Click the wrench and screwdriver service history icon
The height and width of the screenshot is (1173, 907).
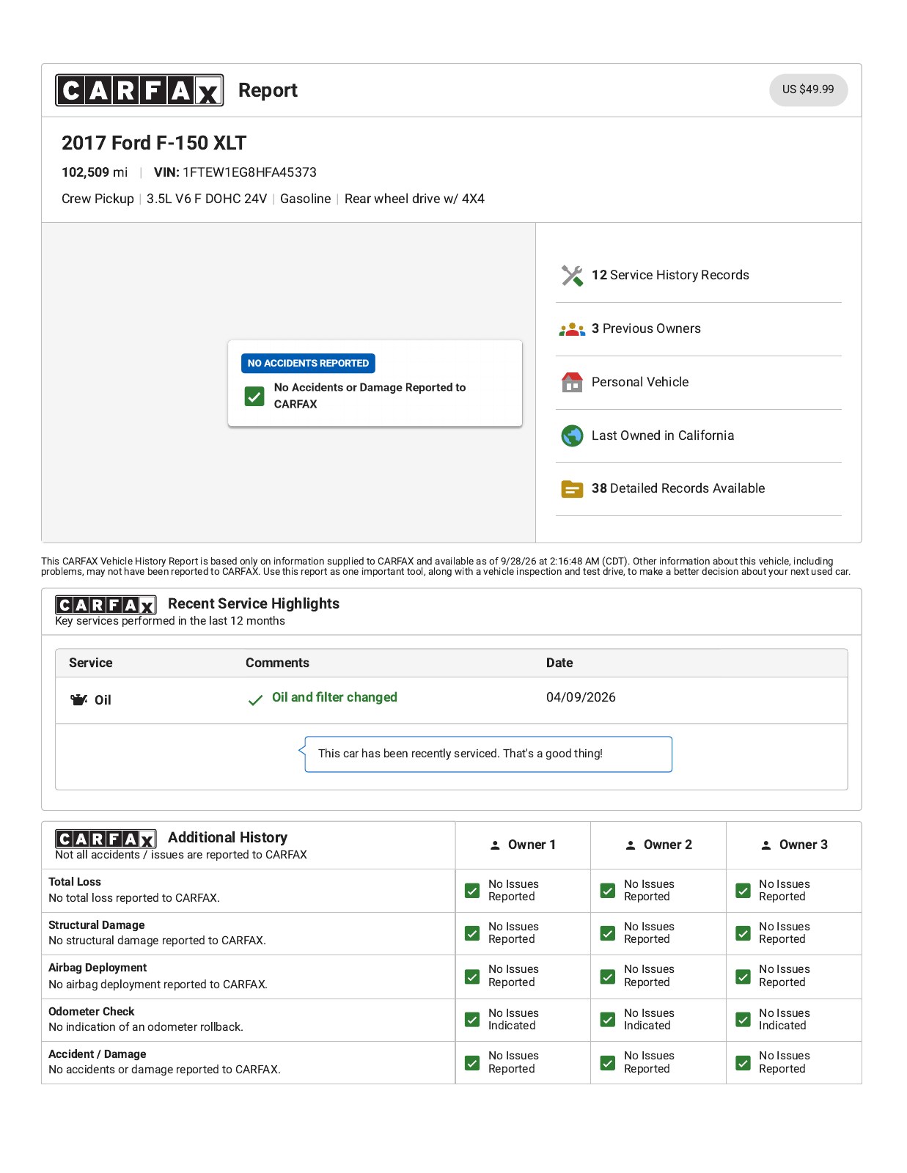tap(572, 276)
